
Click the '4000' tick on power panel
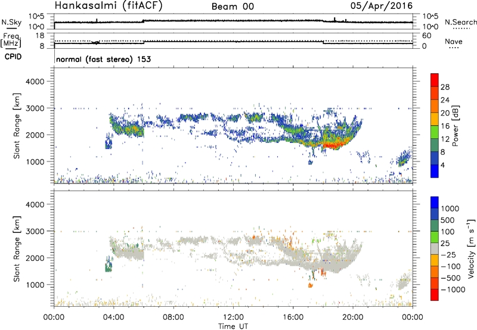[x=35, y=82]
